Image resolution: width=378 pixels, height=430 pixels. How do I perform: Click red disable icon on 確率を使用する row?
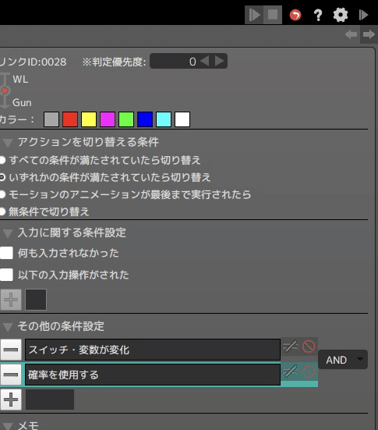click(309, 371)
